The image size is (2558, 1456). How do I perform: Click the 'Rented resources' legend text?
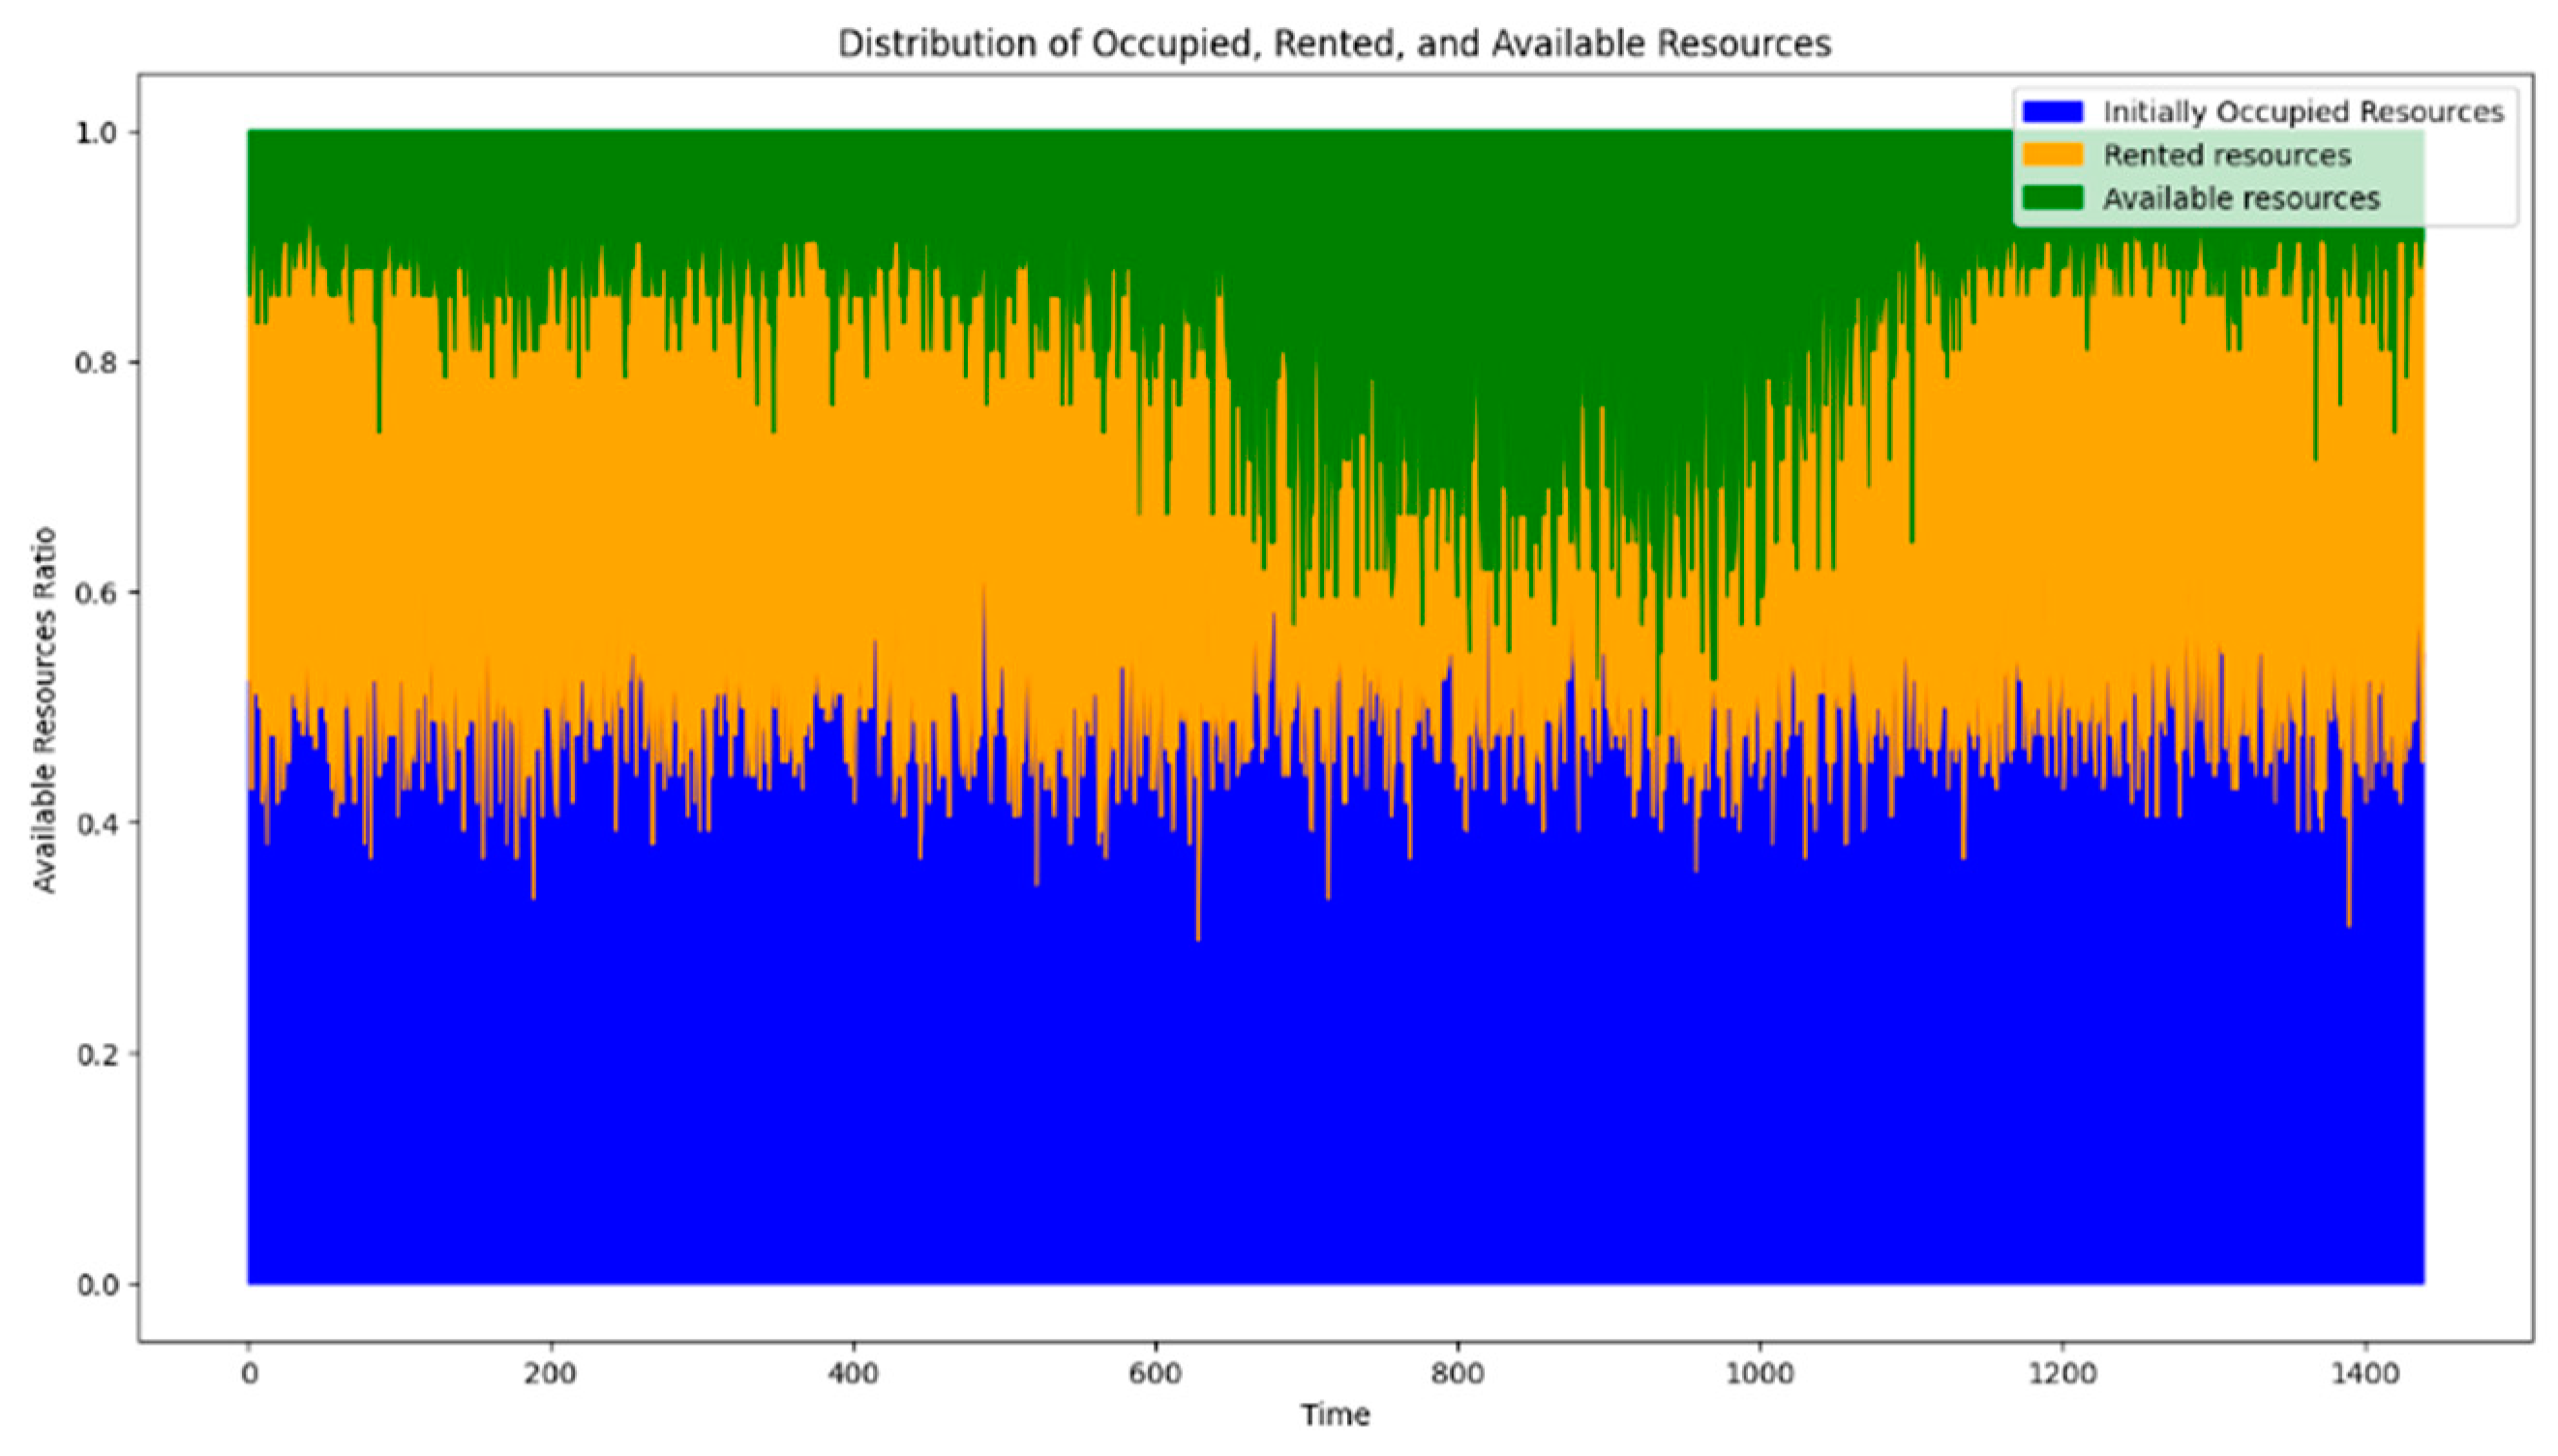pos(2227,155)
